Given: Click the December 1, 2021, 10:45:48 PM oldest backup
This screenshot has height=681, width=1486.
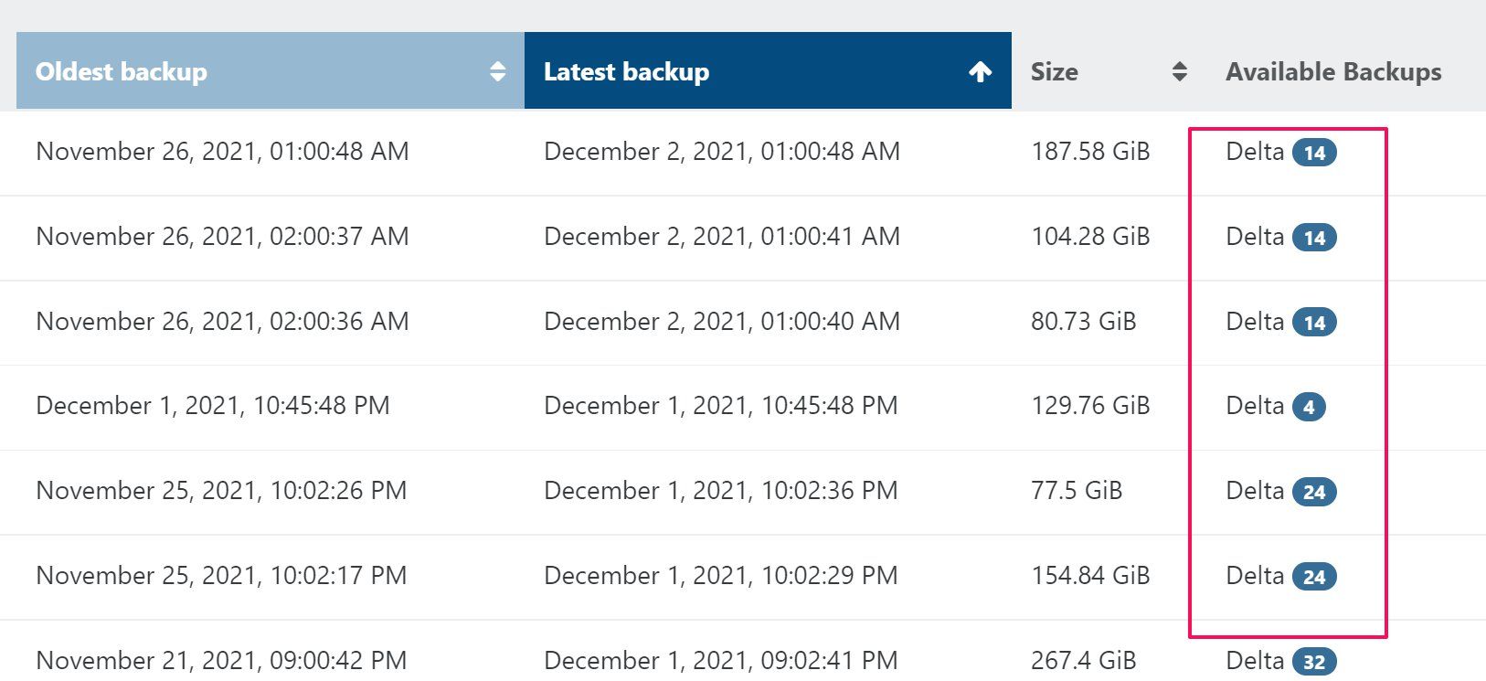Looking at the screenshot, I should click(x=212, y=406).
